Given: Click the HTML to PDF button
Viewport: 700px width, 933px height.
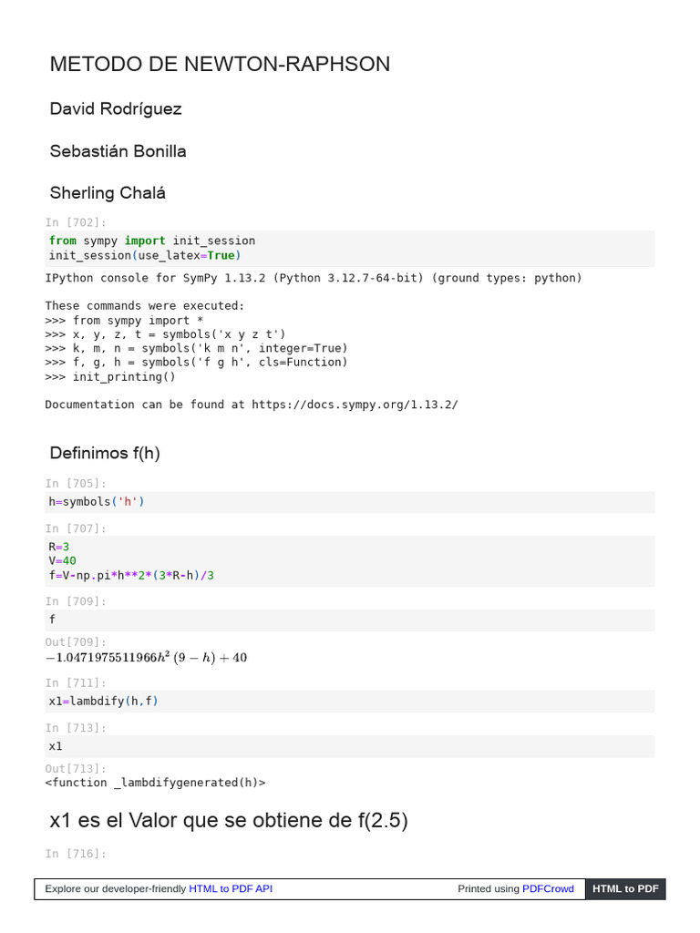Looking at the screenshot, I should click(x=625, y=888).
